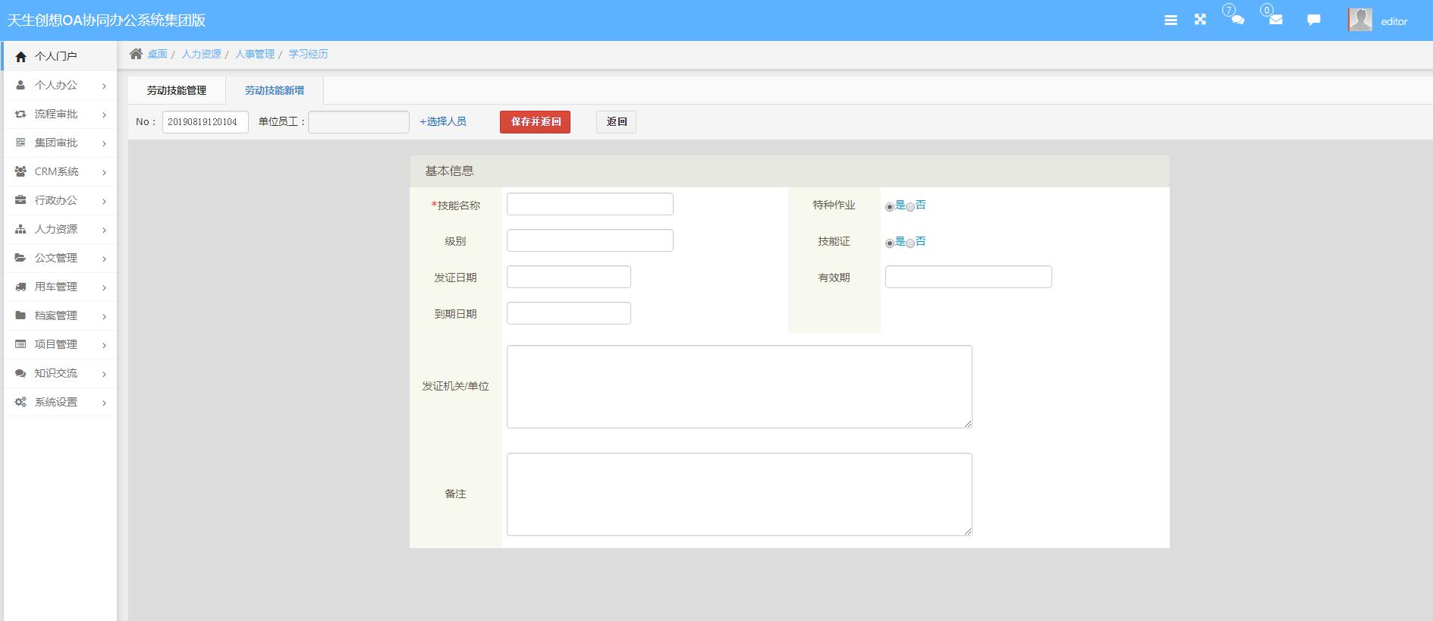Click the 天生创想OA协同办公系统集团版 title
This screenshot has width=1433, height=621.
[106, 20]
